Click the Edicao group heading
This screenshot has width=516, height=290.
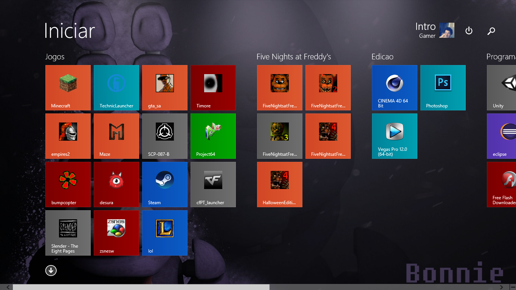383,57
